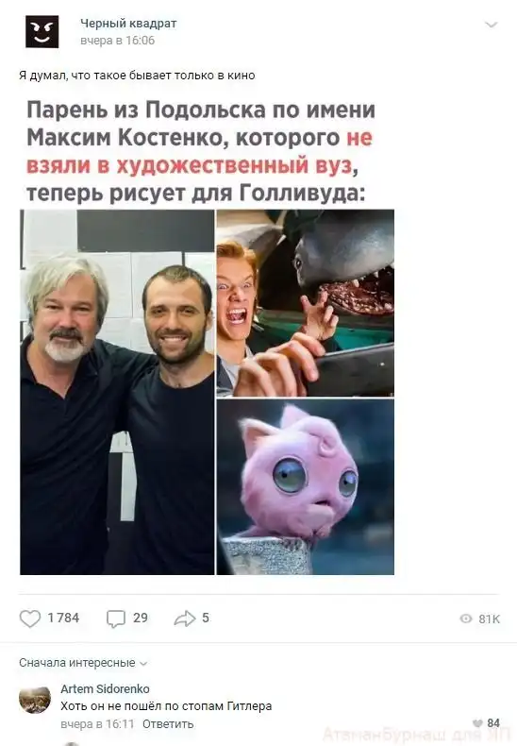Image resolution: width=517 pixels, height=746 pixels.
Task: Expand the post options chevron menu
Action: pyautogui.click(x=491, y=25)
